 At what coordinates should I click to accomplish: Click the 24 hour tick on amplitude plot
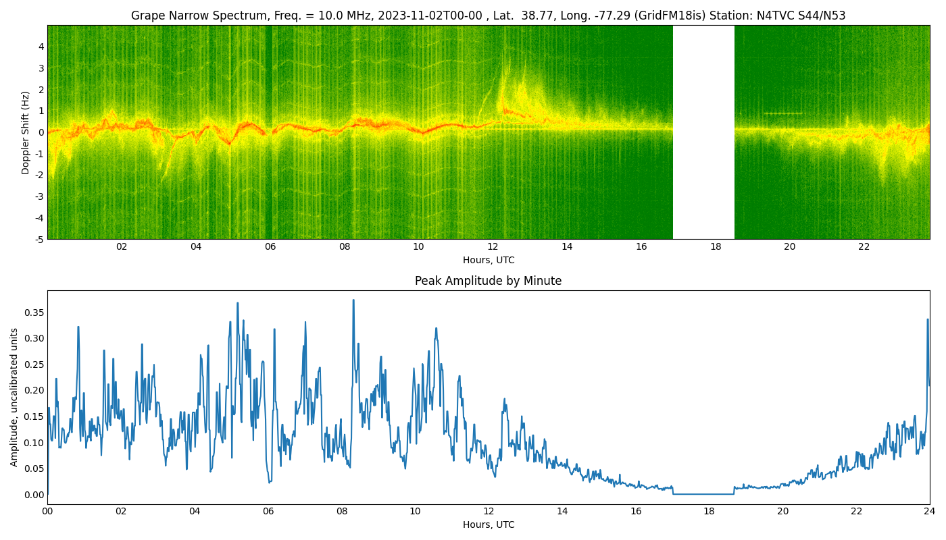(929, 512)
